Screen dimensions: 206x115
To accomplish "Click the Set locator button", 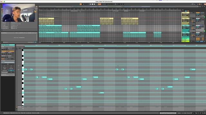I will click(183, 10).
